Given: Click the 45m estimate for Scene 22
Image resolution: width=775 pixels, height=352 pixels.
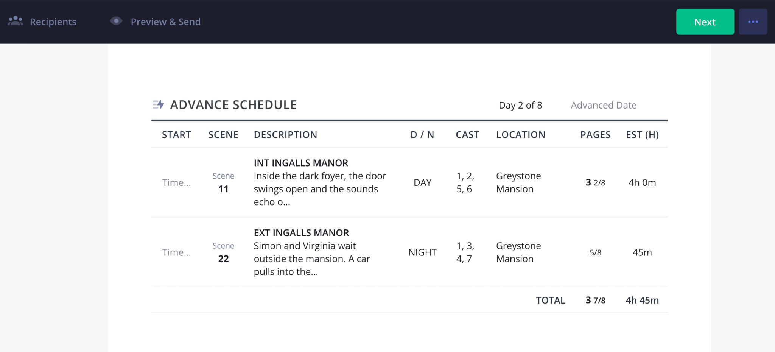Looking at the screenshot, I should [x=642, y=252].
